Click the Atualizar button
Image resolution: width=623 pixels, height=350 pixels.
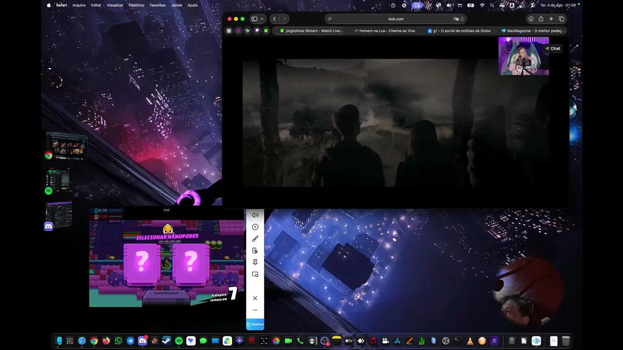point(255,324)
